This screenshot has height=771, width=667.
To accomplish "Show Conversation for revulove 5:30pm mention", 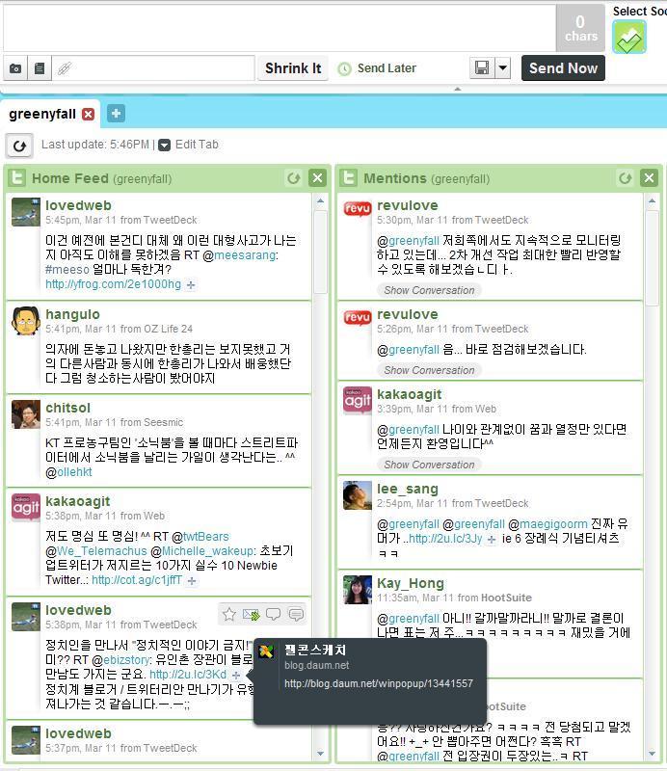I will [429, 291].
